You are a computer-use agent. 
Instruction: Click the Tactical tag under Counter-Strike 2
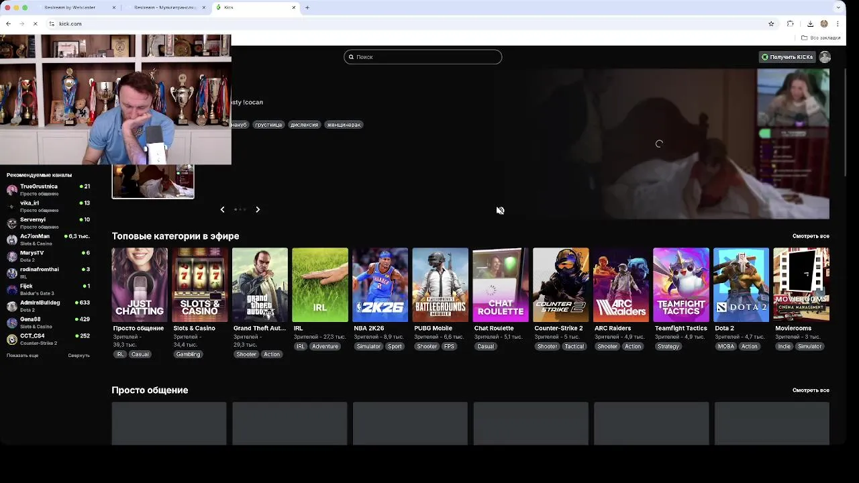574,347
